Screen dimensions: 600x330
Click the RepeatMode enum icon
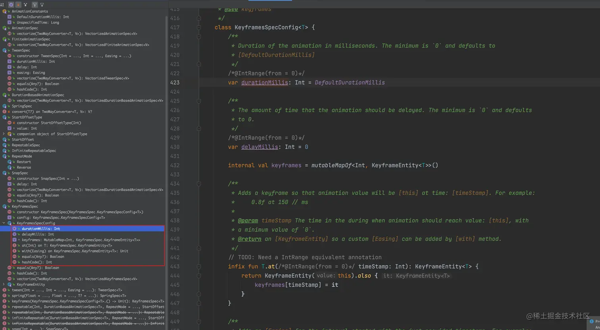coord(5,156)
